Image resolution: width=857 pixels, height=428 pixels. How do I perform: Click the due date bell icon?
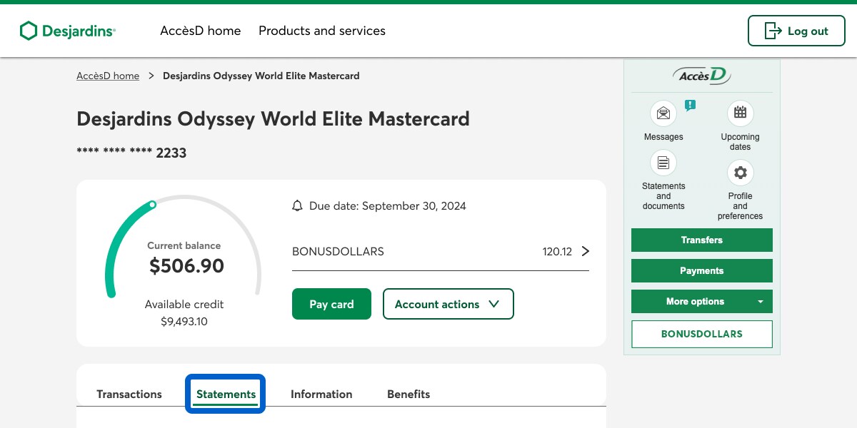click(x=298, y=206)
